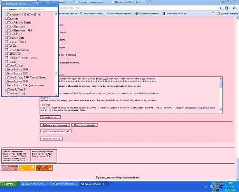Open the blue Like link
The image size is (239, 192).
61,25
